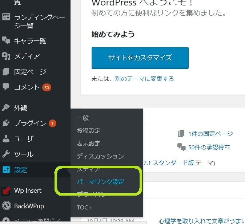245x224 pixels.
Task: Click the landing page list icon
Action: (x=6, y=17)
